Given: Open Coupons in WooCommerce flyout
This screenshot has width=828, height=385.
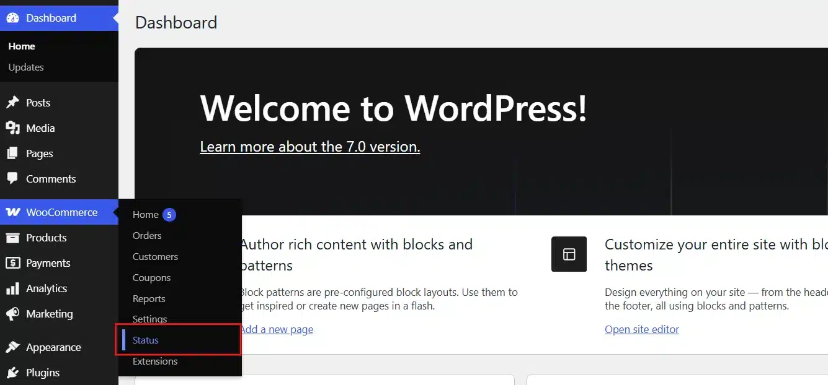Looking at the screenshot, I should click(x=151, y=278).
